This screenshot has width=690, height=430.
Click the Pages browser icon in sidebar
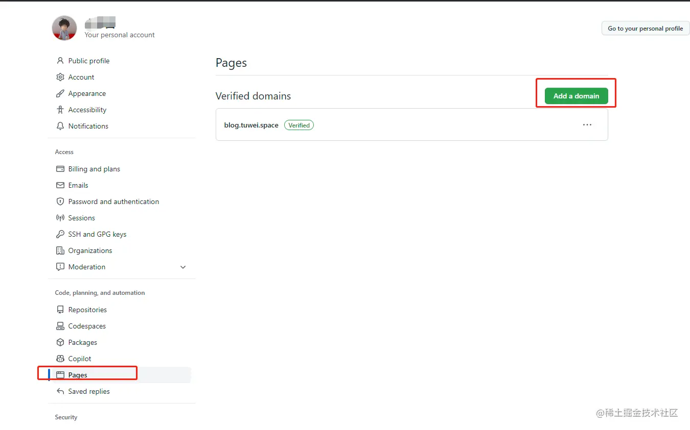(x=60, y=375)
